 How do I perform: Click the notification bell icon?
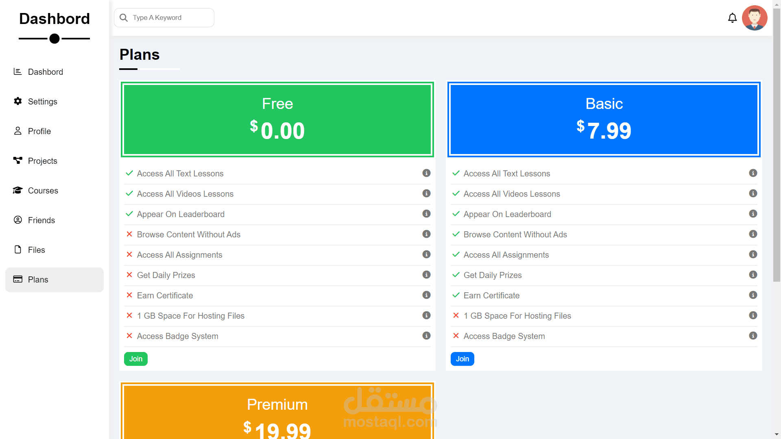732,18
